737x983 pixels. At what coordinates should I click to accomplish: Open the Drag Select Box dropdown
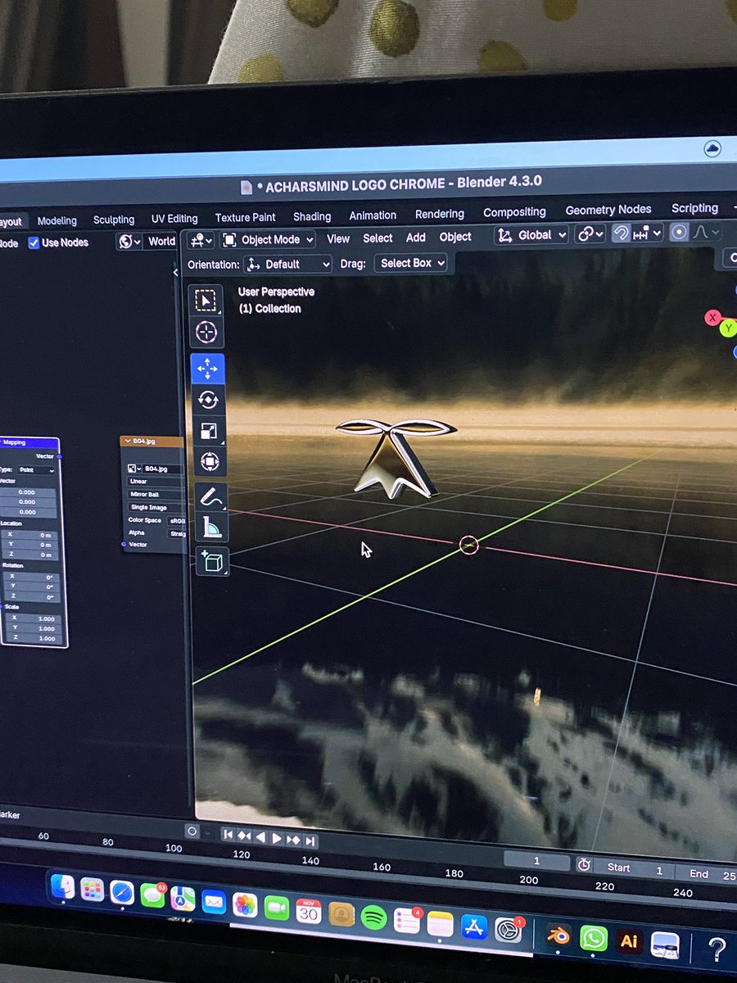tap(411, 263)
